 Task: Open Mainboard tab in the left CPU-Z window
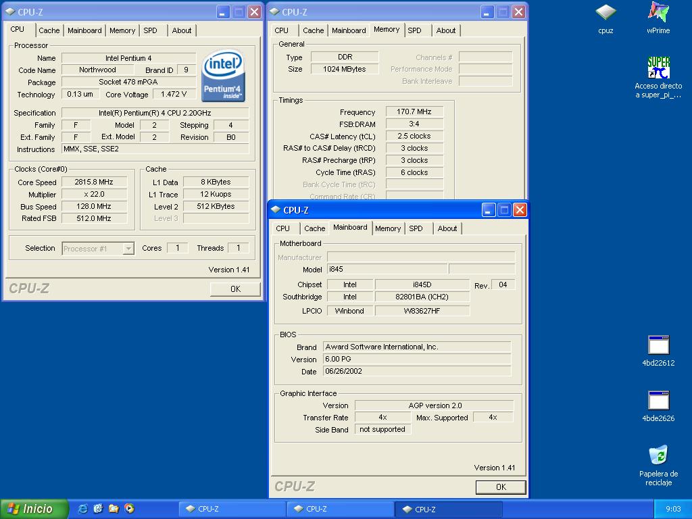coord(84,30)
